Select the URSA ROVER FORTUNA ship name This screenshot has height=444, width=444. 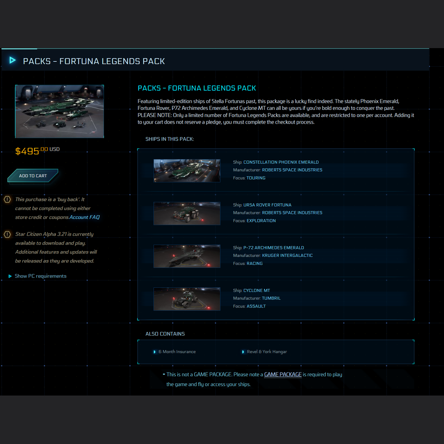pos(267,205)
